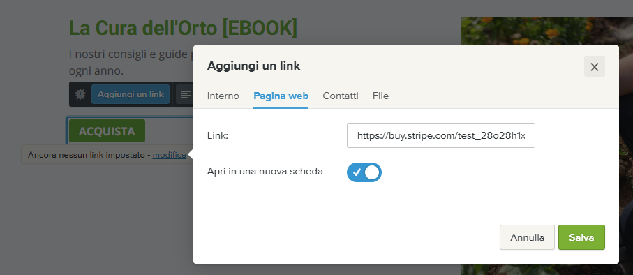Switch to the File tab
Screen dimensions: 633x275
380,96
